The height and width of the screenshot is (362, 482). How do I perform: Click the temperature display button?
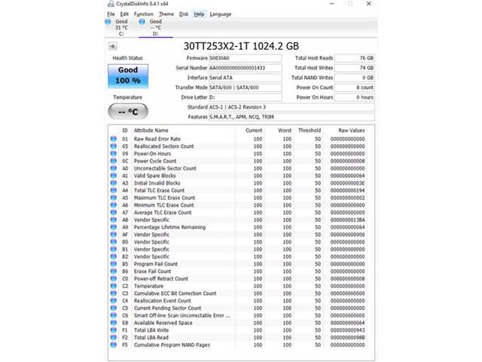[127, 112]
